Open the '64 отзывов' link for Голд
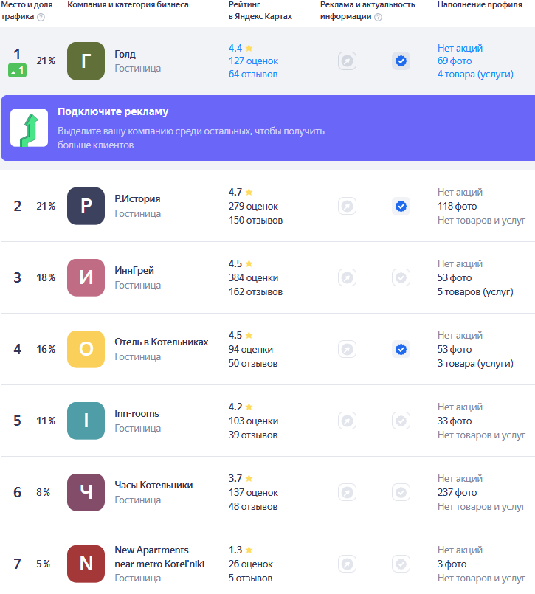Viewport: 535px width, 594px height. point(253,75)
